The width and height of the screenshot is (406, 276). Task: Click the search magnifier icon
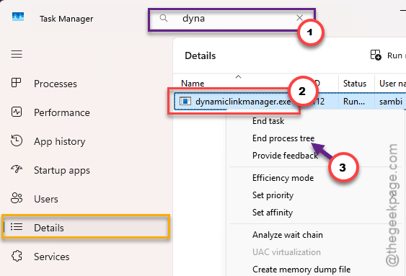[x=164, y=18]
